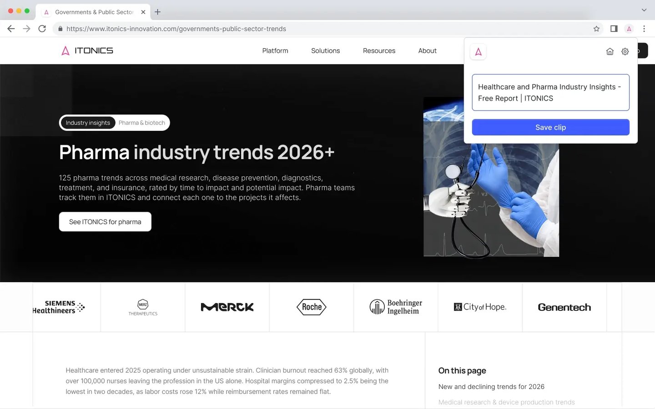The width and height of the screenshot is (655, 409).
Task: Open the Solutions menu
Action: point(325,50)
